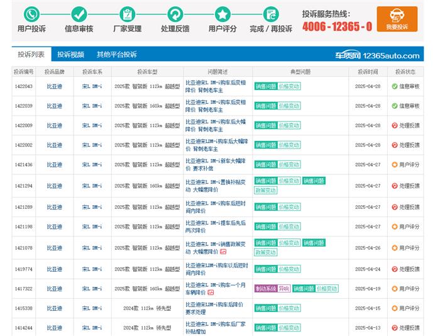Screen dimensions: 440x336
Task: Click 处理反馈 status icon for complaint 1422002
Action: [x=395, y=145]
